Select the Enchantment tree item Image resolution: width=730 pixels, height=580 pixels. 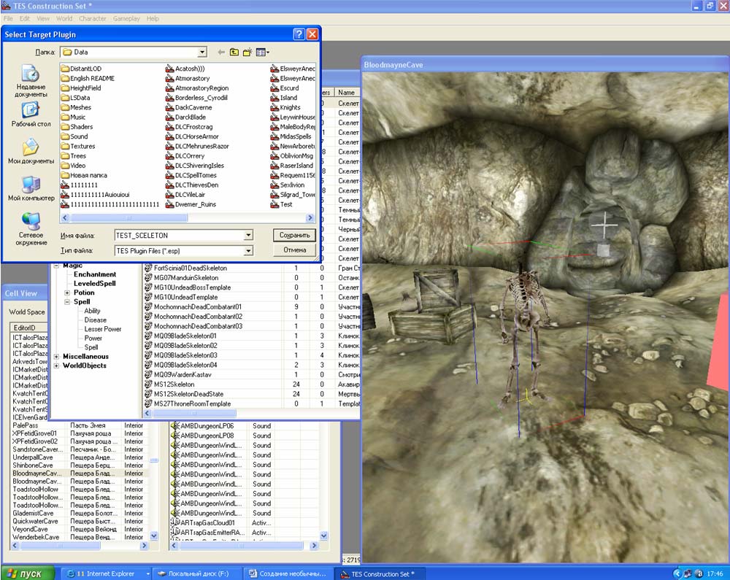tap(94, 274)
